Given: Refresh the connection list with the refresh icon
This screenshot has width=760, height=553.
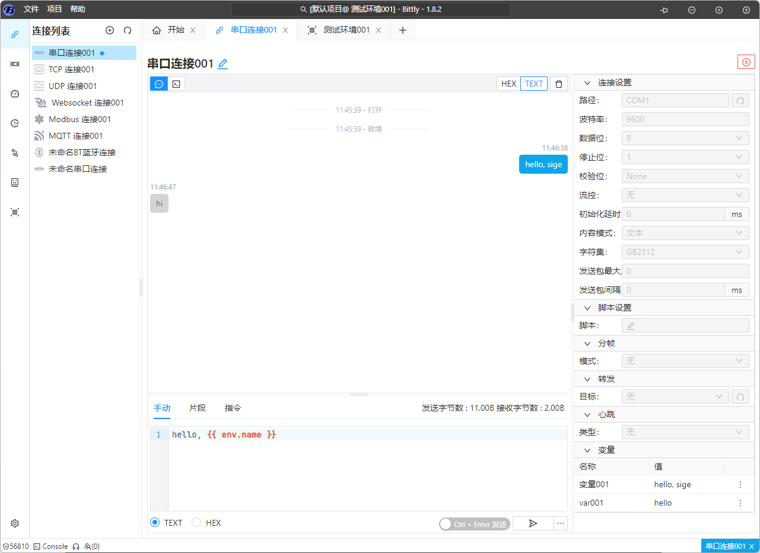Looking at the screenshot, I should pyautogui.click(x=128, y=30).
